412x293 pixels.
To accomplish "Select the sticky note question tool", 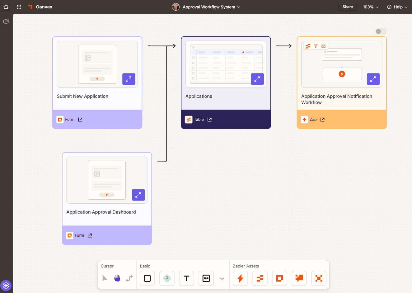I will point(167,278).
